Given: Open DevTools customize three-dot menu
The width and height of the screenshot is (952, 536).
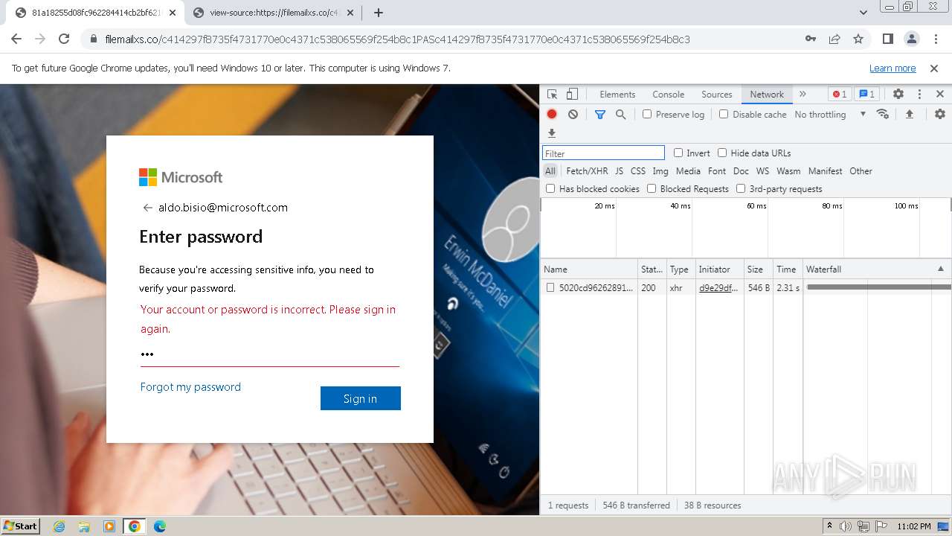Looking at the screenshot, I should click(x=919, y=95).
